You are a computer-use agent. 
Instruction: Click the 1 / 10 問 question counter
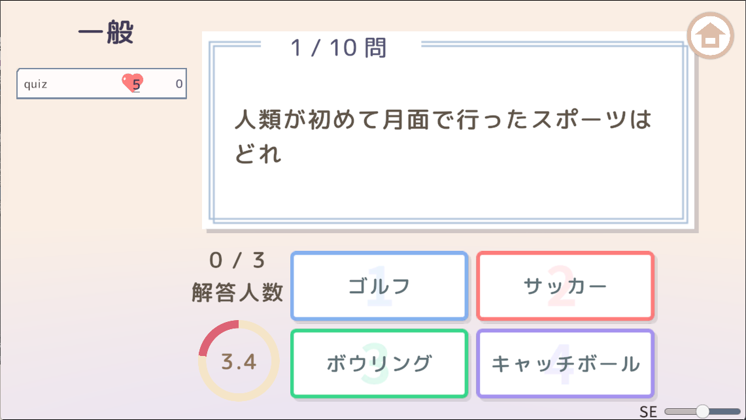[339, 48]
